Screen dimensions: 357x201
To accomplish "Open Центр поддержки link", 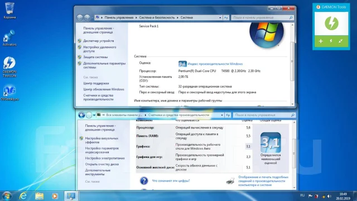I will pos(96,83).
